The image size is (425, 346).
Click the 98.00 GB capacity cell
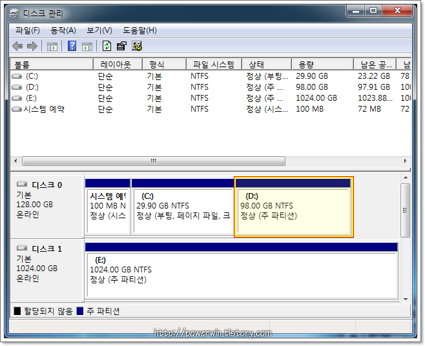click(312, 87)
